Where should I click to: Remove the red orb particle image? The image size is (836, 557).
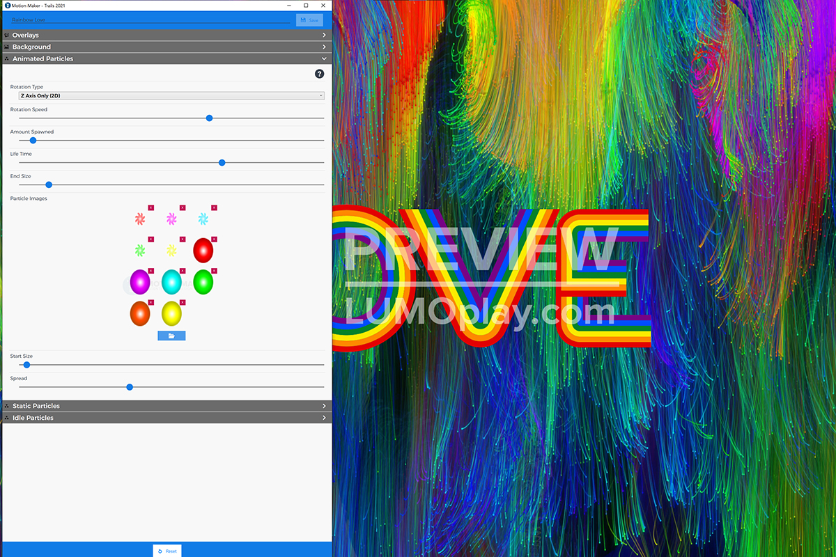click(x=214, y=239)
